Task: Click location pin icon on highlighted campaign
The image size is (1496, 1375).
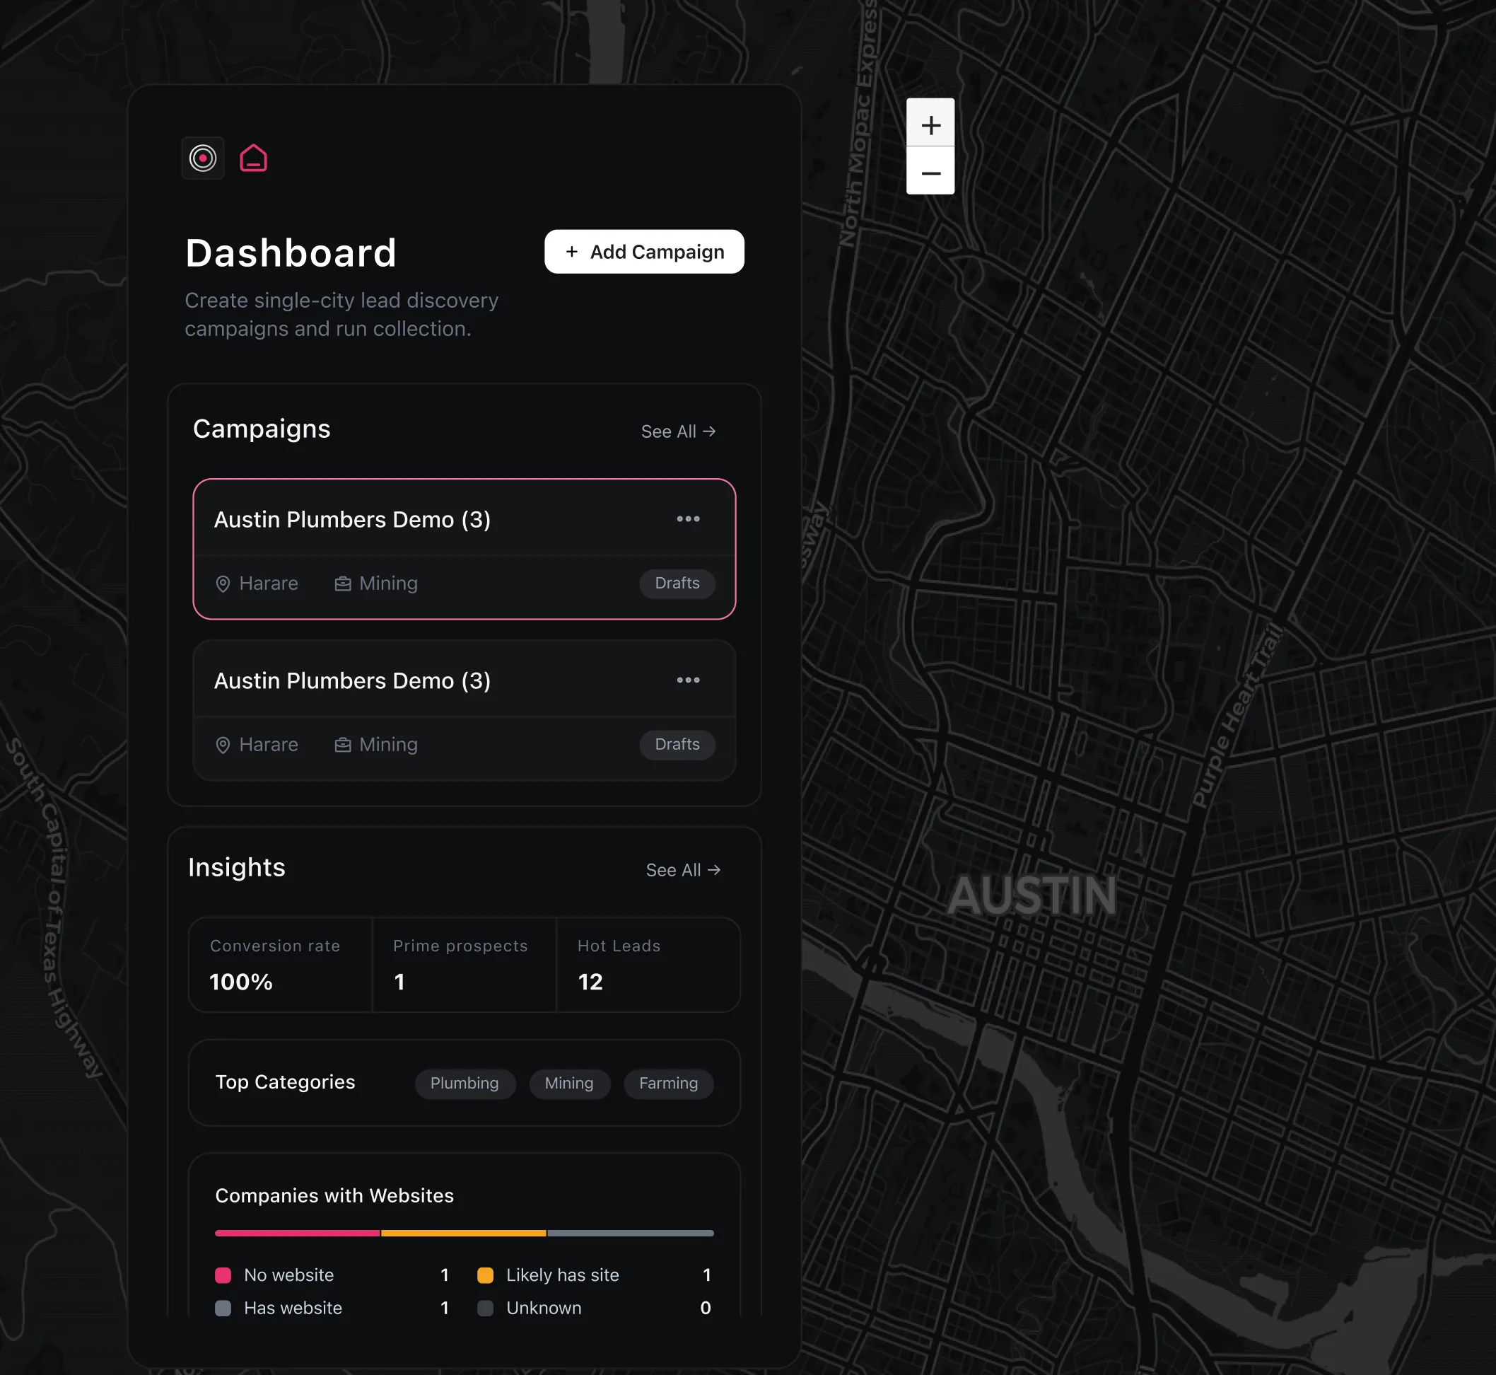Action: click(x=222, y=584)
